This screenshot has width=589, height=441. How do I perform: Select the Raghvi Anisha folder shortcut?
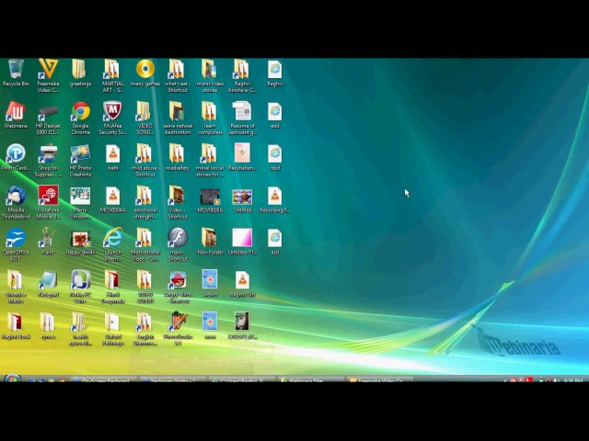242,75
